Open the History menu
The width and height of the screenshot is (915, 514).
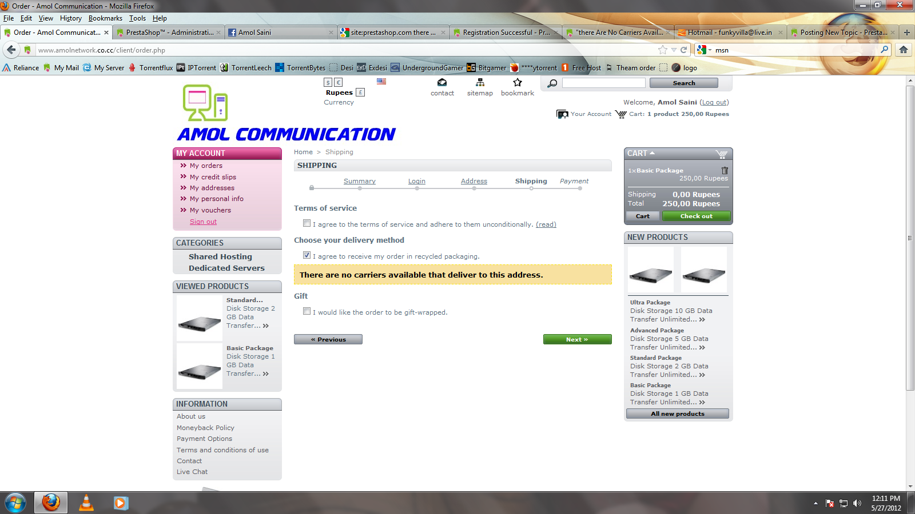click(71, 18)
